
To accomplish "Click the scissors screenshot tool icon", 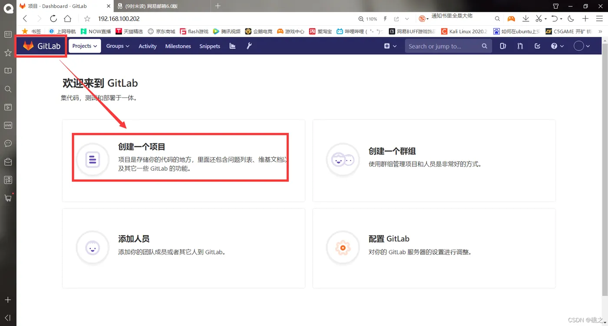I will click(539, 19).
